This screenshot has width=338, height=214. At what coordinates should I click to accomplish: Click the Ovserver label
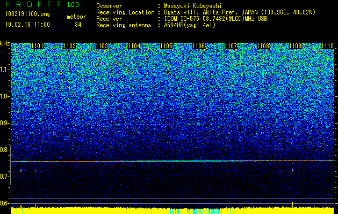109,6
